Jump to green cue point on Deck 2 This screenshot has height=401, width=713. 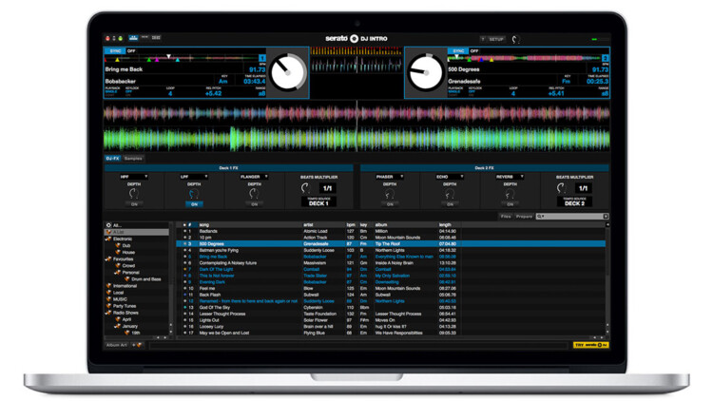point(469,60)
